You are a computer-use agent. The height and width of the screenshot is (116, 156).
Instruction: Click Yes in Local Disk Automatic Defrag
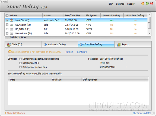coord(112,20)
